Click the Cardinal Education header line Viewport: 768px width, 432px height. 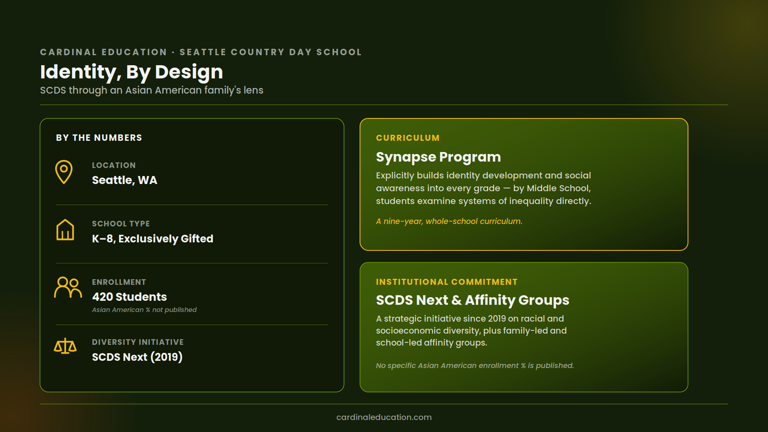point(201,52)
